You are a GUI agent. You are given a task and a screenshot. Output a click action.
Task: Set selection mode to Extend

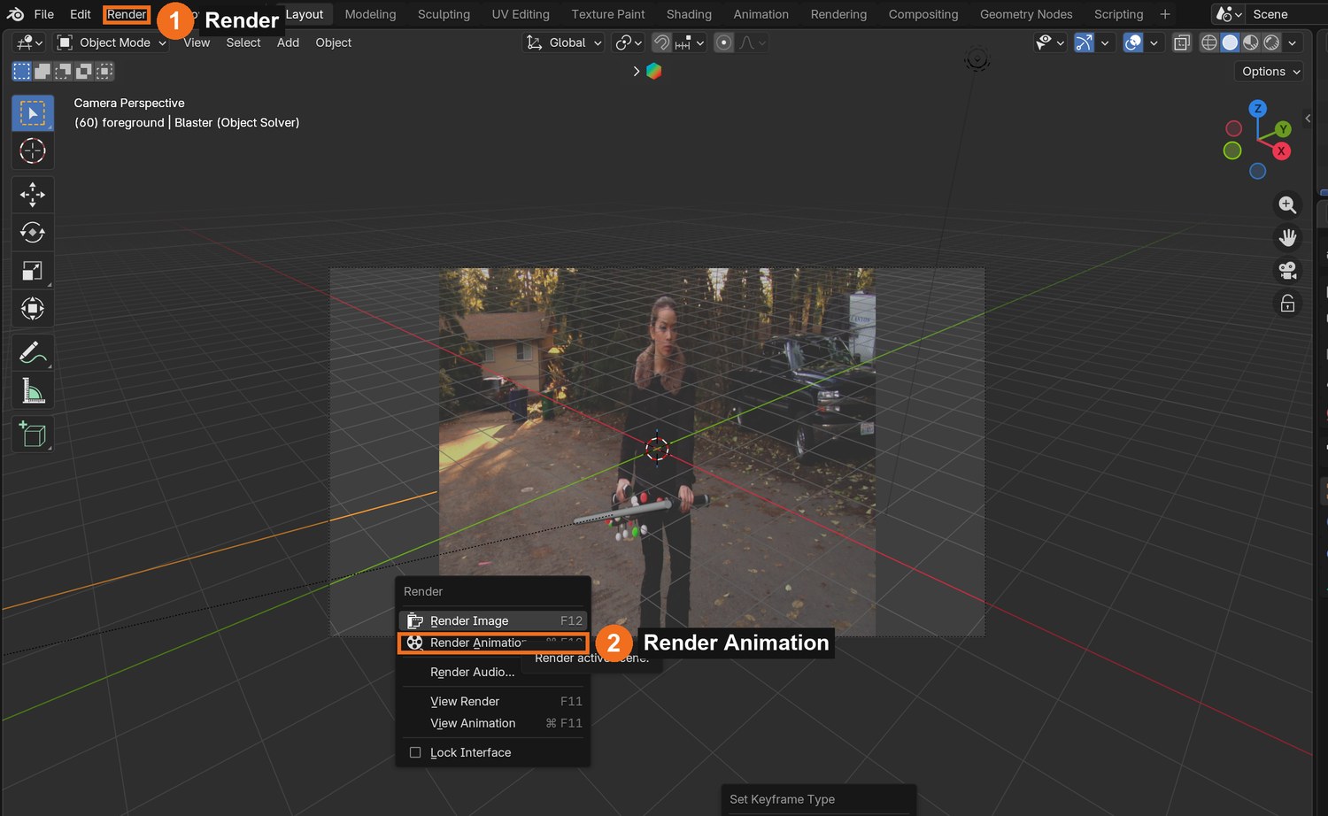[x=42, y=71]
